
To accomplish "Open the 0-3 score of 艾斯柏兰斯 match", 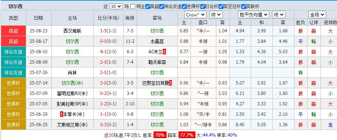I will coord(104,125).
